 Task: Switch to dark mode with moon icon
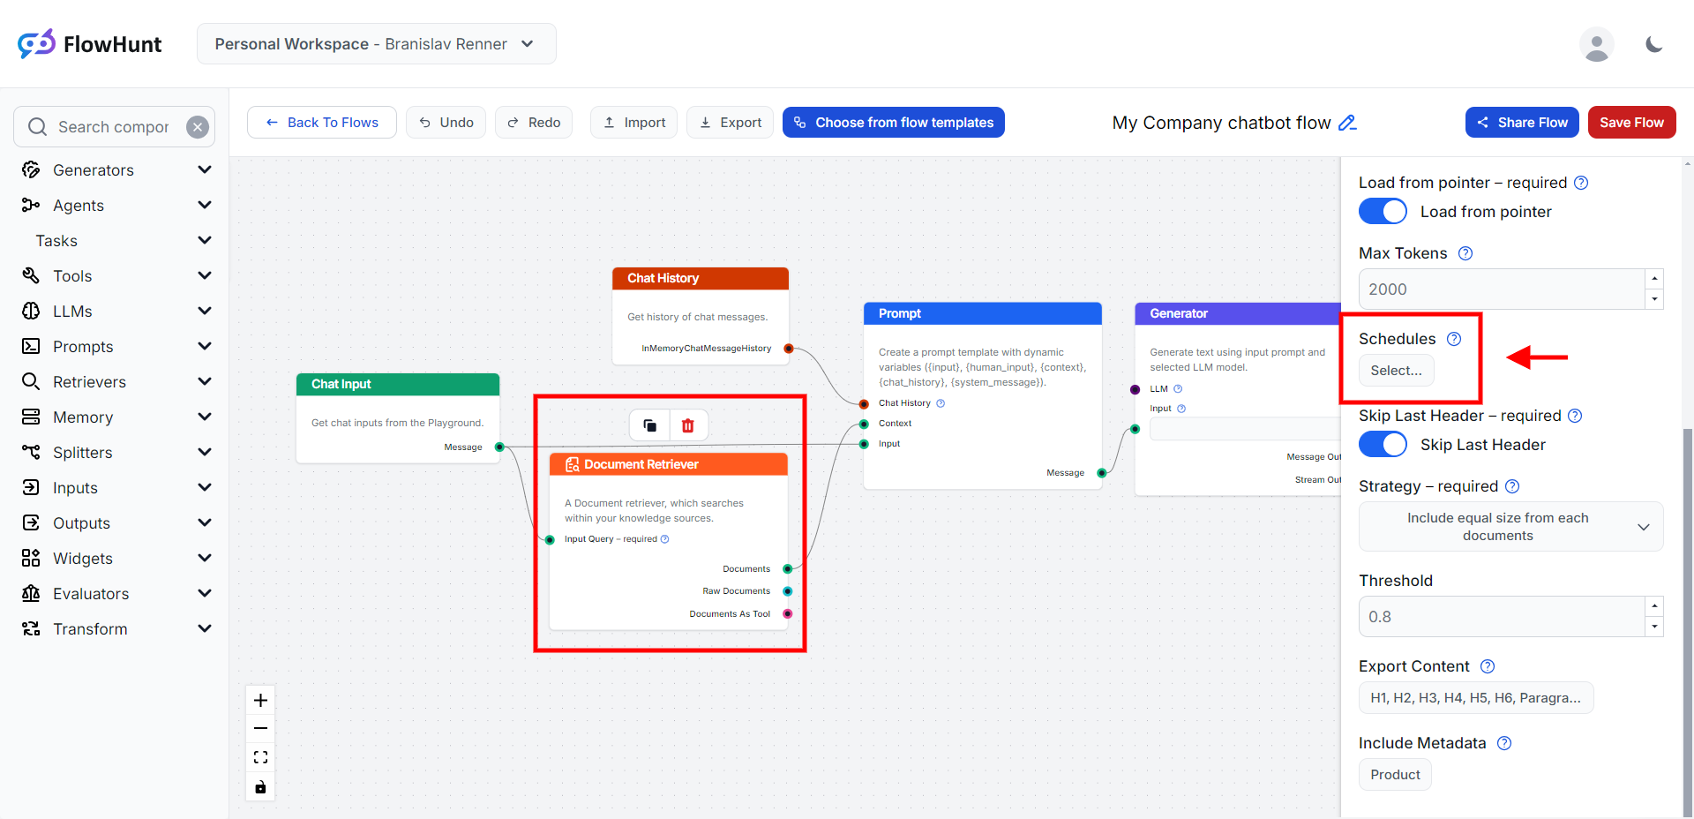point(1654,44)
